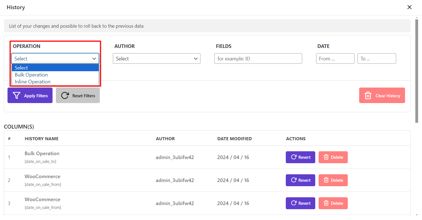Click the trash can icon on Clear History
Screen dimensions: 422x220
(x=368, y=96)
